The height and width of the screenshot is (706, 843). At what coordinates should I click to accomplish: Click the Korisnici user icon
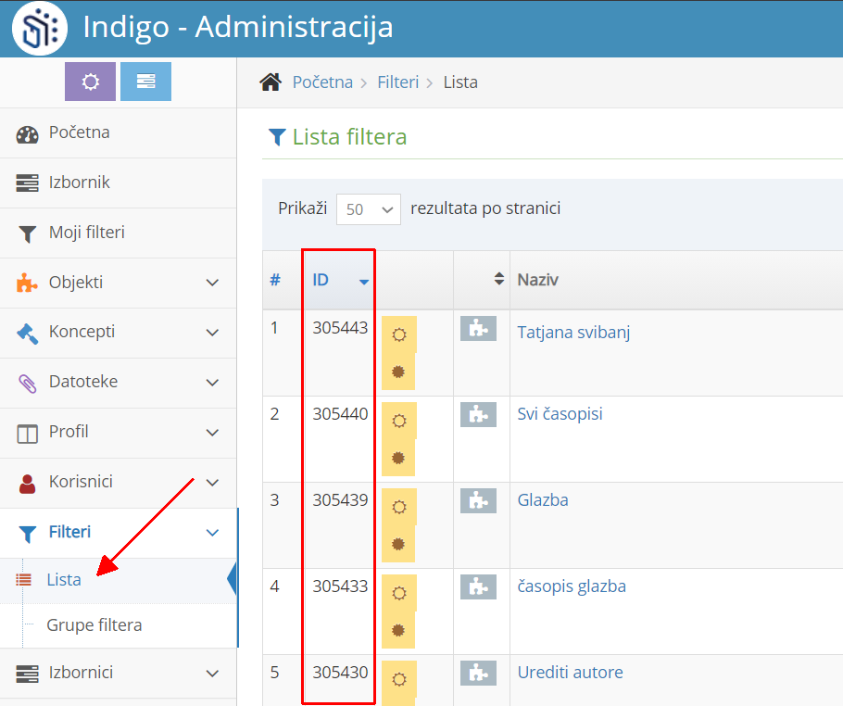[x=25, y=482]
